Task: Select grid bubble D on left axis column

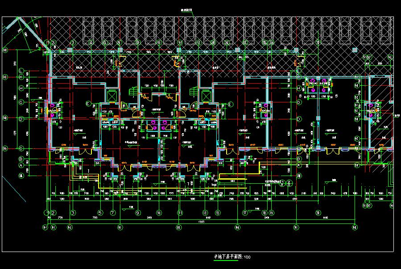Action: pos(21,119)
